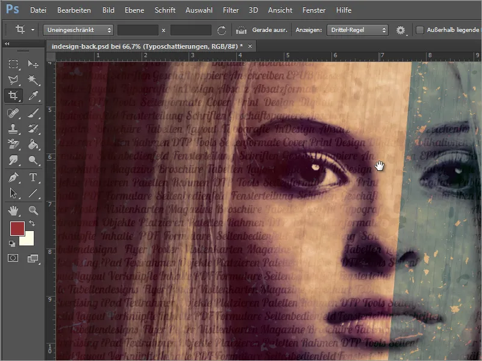Screen dimensions: 482x361
Task: Open the Ansicht menu
Action: (x=280, y=10)
